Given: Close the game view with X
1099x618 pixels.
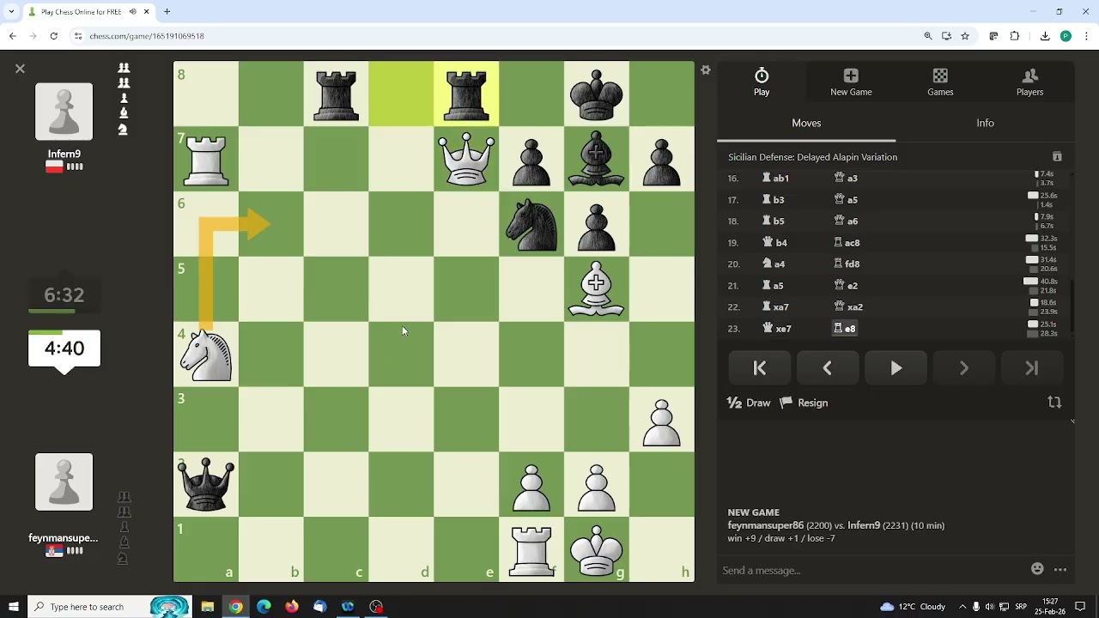Looking at the screenshot, I should 20,69.
